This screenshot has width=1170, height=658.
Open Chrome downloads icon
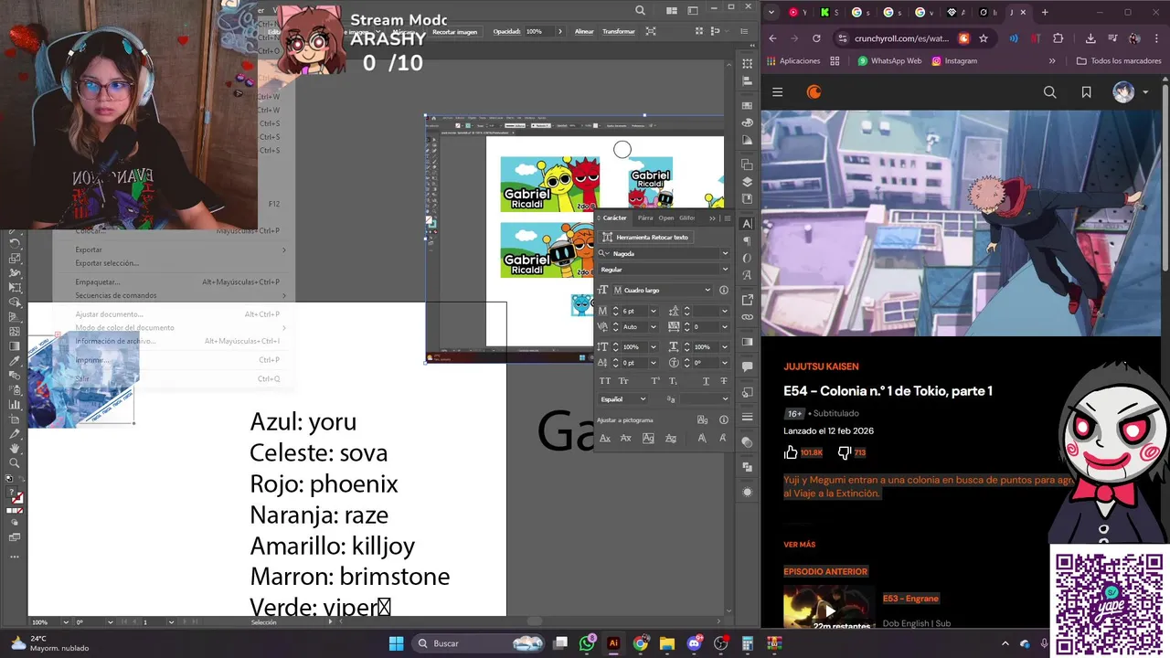click(1090, 38)
